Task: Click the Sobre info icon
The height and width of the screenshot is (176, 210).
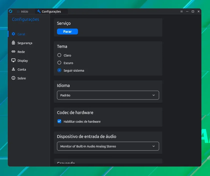Action: (13, 78)
